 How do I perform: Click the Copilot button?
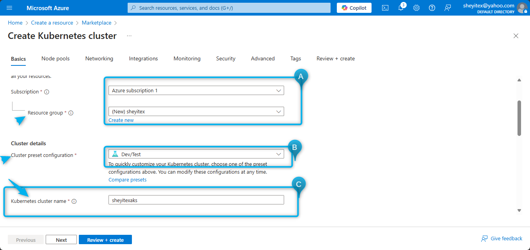click(x=354, y=8)
